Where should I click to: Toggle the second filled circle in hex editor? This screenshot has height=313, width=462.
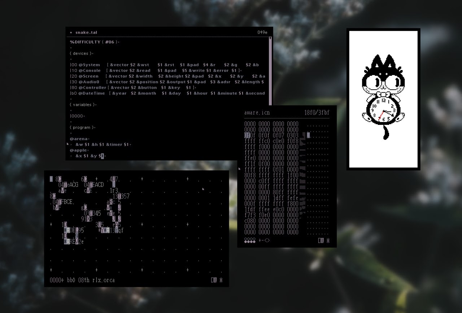click(x=249, y=242)
